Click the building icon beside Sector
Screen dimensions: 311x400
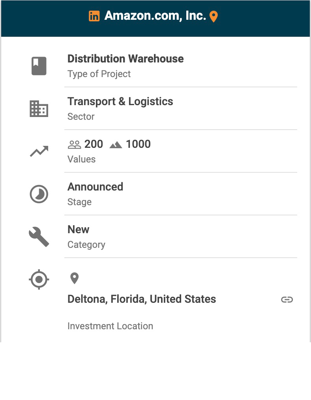click(x=39, y=109)
